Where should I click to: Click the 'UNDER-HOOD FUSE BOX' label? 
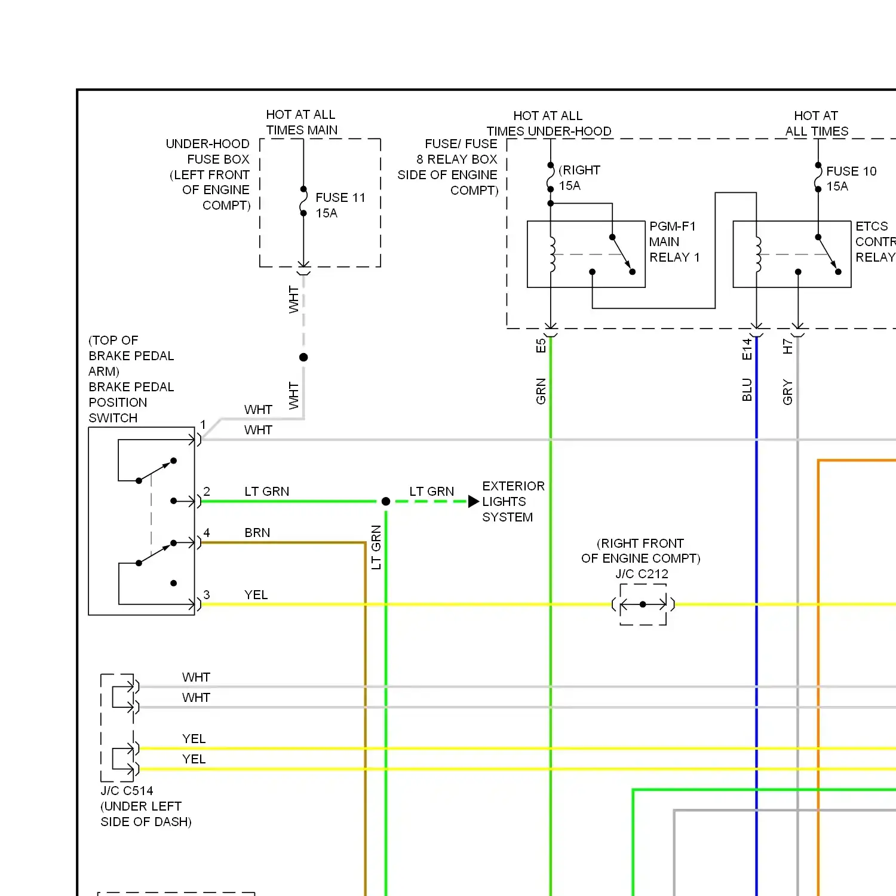click(208, 152)
